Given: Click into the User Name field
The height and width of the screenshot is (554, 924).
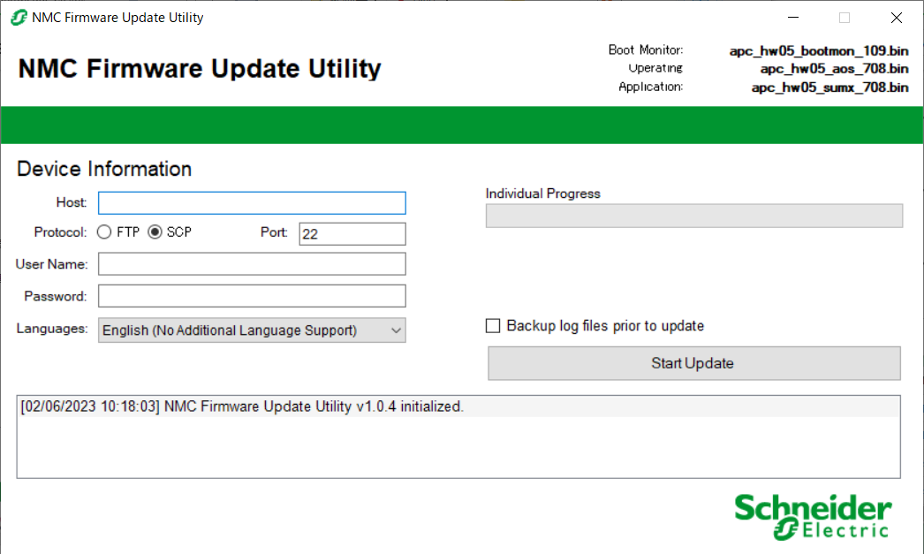Looking at the screenshot, I should point(252,264).
